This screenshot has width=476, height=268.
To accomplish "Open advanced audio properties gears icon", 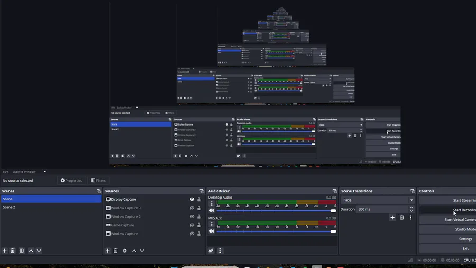I will pos(211,251).
